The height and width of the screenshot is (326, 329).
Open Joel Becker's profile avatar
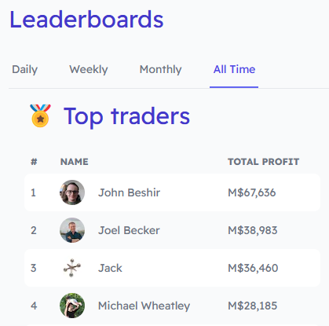tap(72, 230)
